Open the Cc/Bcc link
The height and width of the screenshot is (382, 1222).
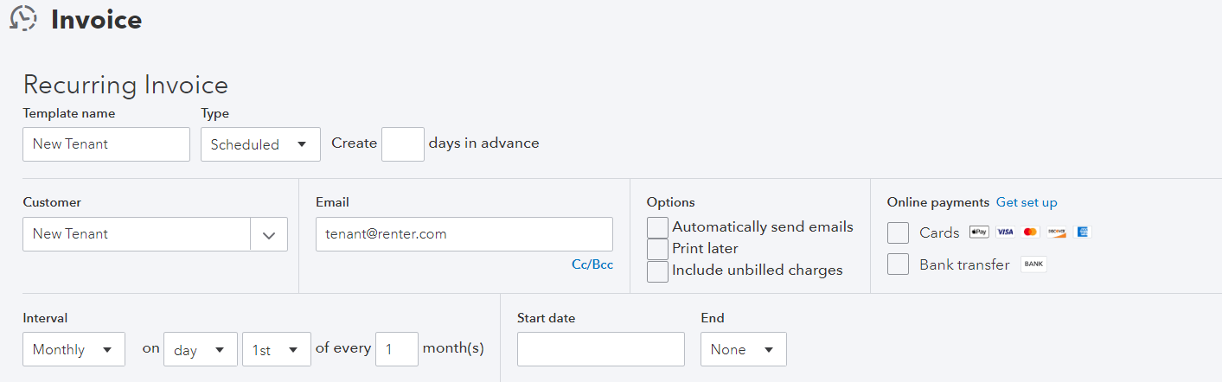click(592, 264)
